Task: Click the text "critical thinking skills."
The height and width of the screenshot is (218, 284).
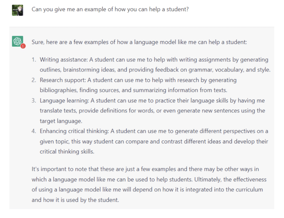Action: tap(67, 152)
